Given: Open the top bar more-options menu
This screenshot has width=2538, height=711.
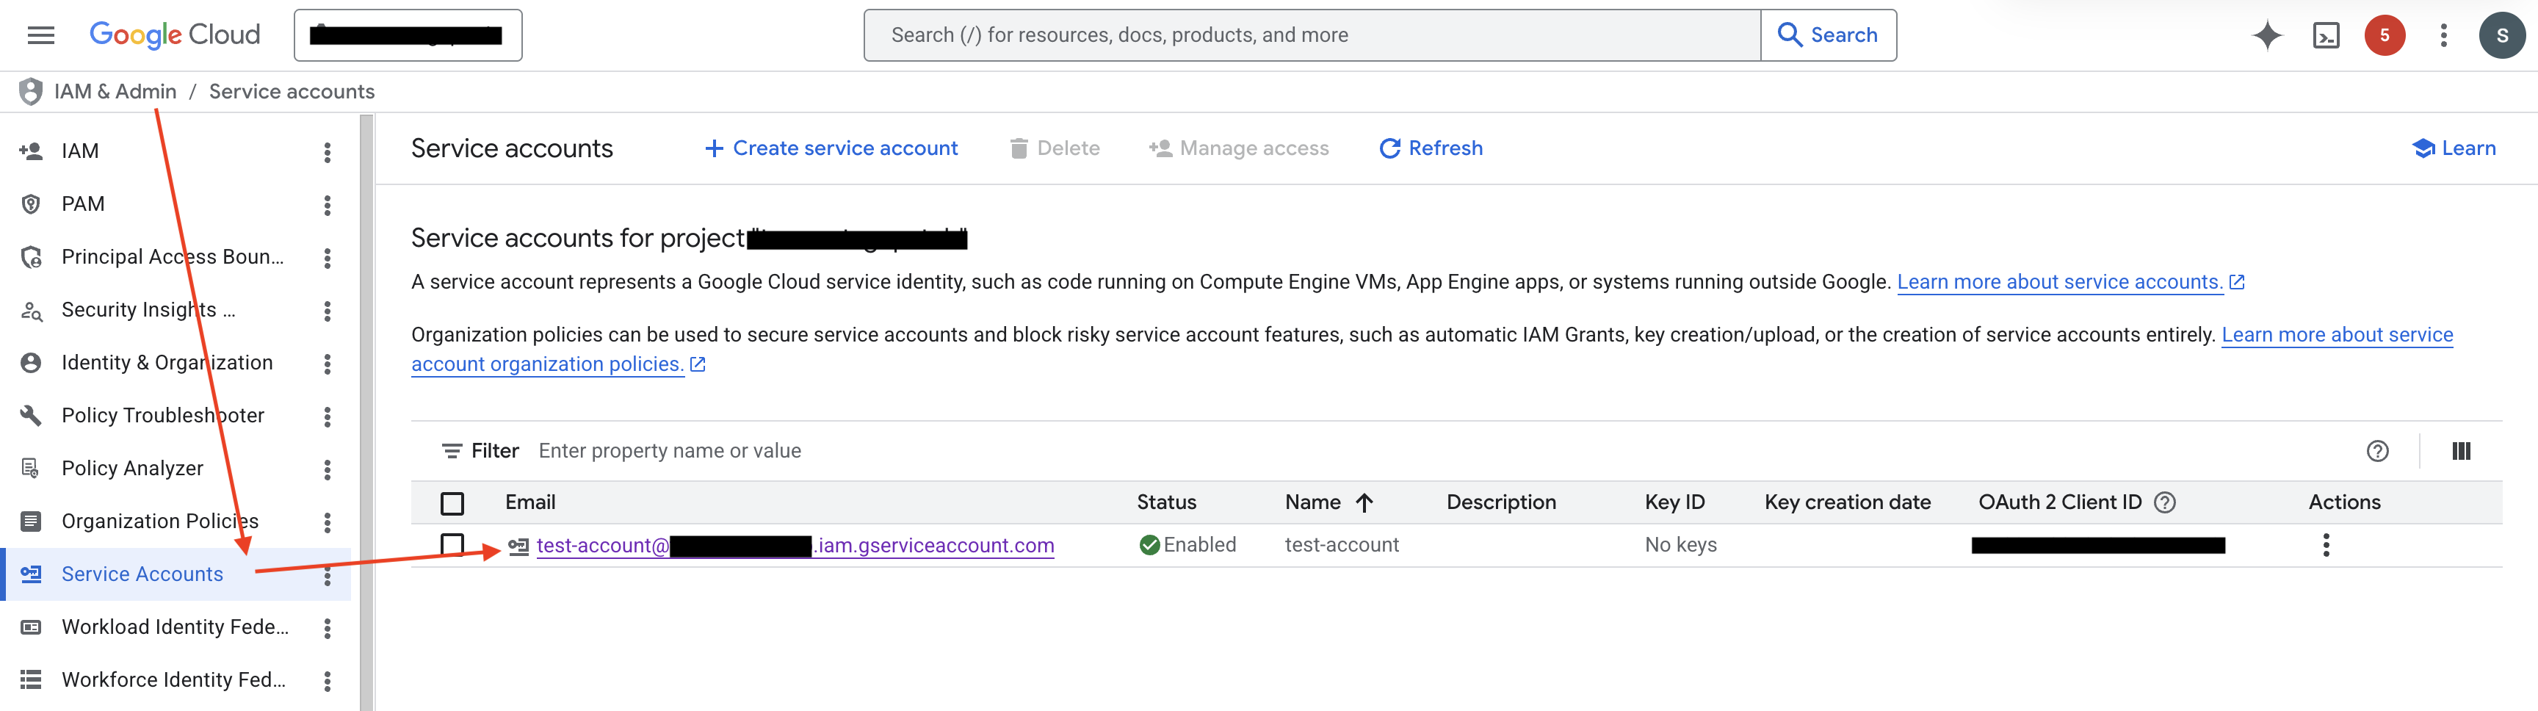Looking at the screenshot, I should 2443,35.
